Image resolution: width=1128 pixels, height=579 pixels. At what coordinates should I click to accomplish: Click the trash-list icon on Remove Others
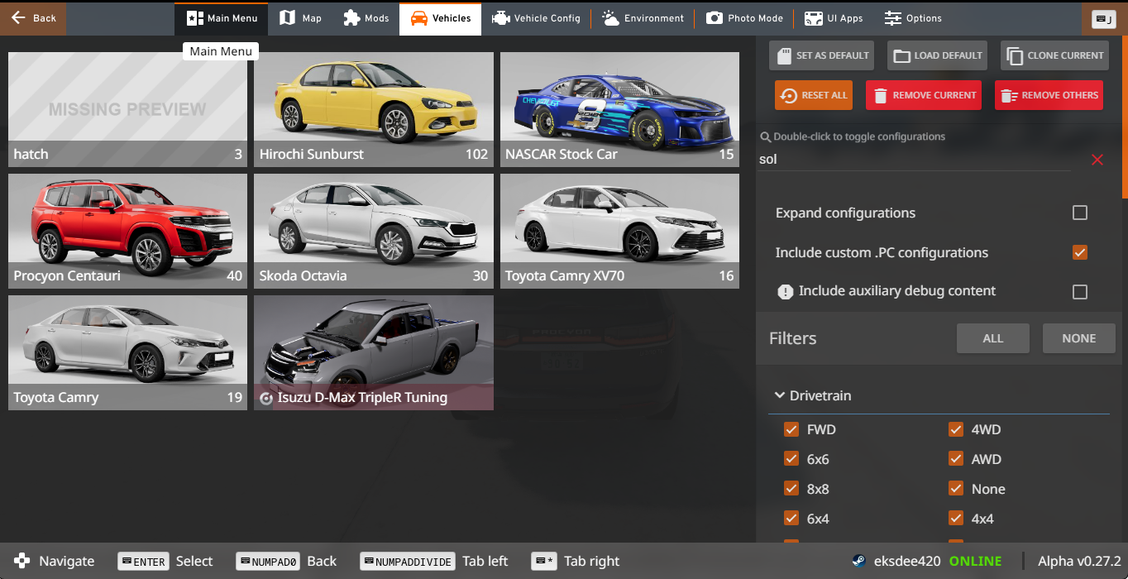1009,95
